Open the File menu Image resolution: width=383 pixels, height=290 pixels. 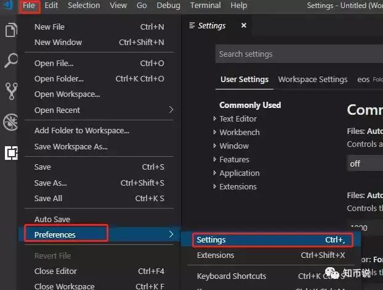point(29,6)
